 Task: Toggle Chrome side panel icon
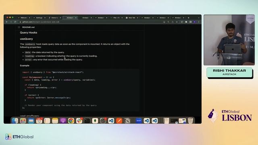190,22
